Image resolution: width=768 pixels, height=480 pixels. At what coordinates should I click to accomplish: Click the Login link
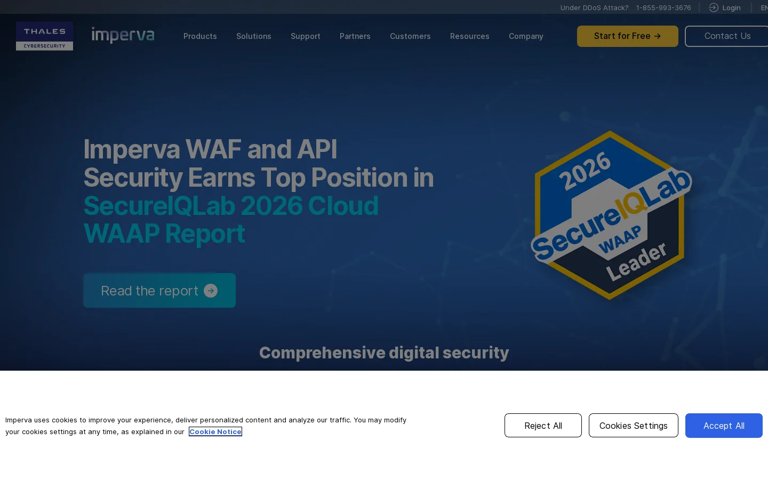tap(731, 7)
